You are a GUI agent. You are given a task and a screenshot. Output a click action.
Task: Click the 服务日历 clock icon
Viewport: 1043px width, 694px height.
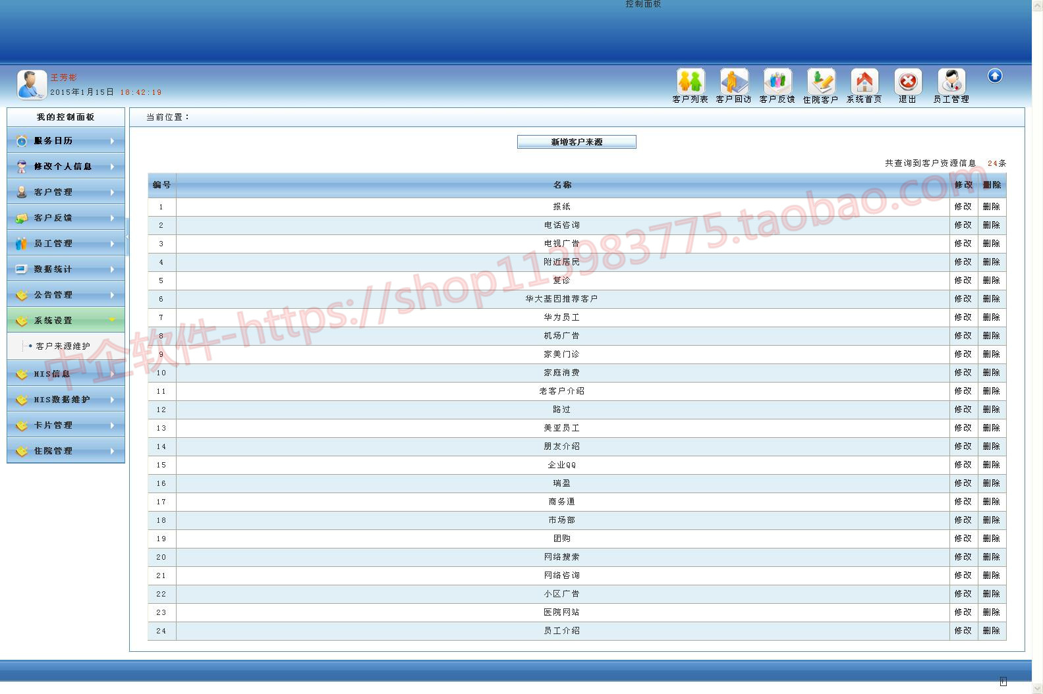pyautogui.click(x=22, y=140)
